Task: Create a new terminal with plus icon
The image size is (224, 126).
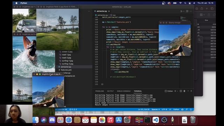Action: 175,91
